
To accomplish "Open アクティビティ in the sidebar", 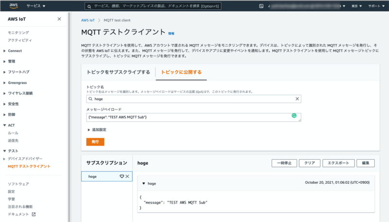I will 20,40.
